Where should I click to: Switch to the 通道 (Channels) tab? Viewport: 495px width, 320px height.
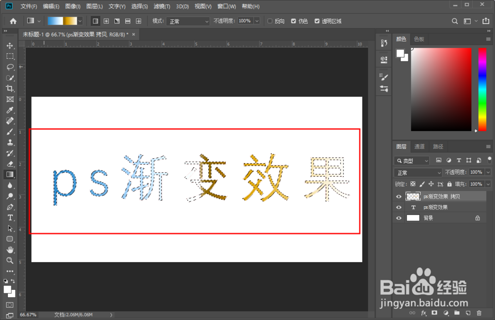pos(420,146)
